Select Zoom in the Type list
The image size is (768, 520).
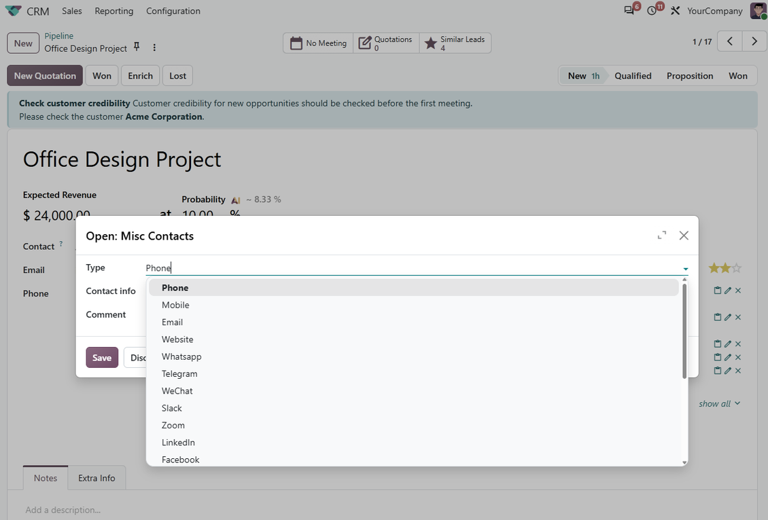pyautogui.click(x=413, y=426)
